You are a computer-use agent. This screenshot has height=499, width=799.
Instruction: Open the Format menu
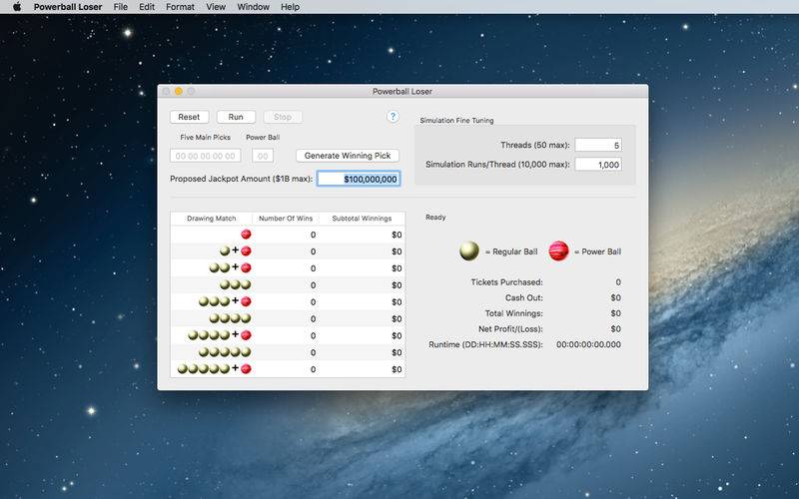point(180,7)
